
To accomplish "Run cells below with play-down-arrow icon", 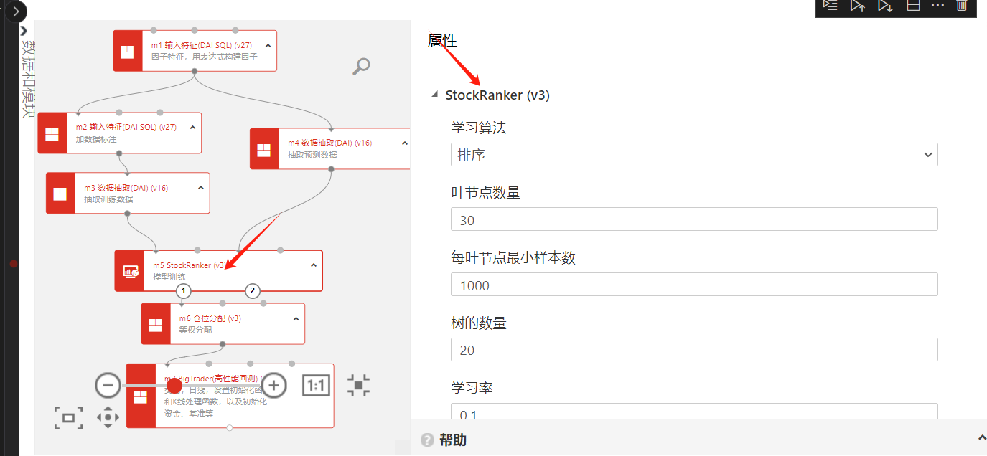I will [x=885, y=6].
